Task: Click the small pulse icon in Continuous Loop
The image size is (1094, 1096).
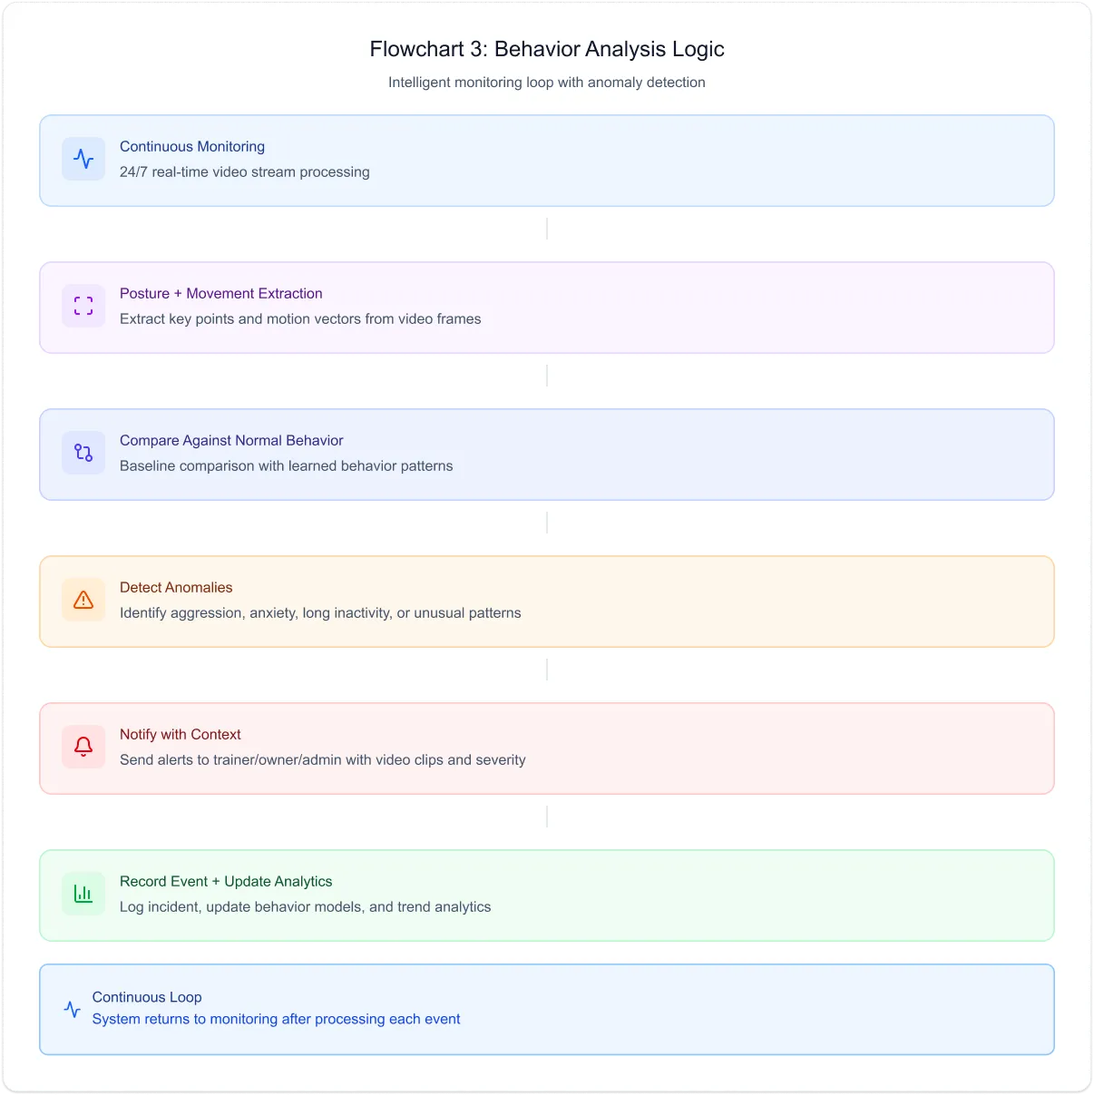Action: [73, 1009]
